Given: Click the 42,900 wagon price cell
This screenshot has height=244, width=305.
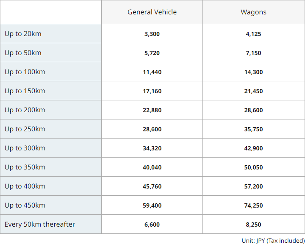Looking at the screenshot, I should click(x=253, y=148).
